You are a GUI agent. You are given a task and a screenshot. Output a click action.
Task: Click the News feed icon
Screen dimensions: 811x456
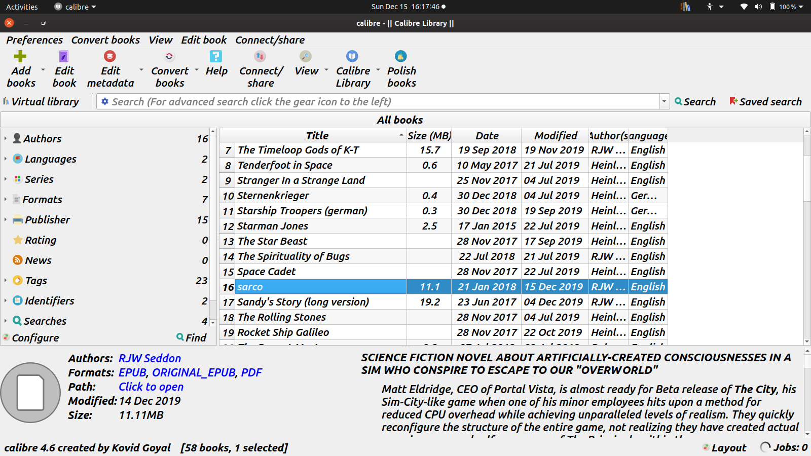pyautogui.click(x=18, y=260)
